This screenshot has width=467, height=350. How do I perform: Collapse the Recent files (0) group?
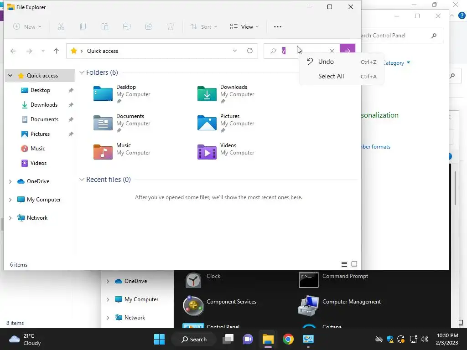pyautogui.click(x=82, y=180)
